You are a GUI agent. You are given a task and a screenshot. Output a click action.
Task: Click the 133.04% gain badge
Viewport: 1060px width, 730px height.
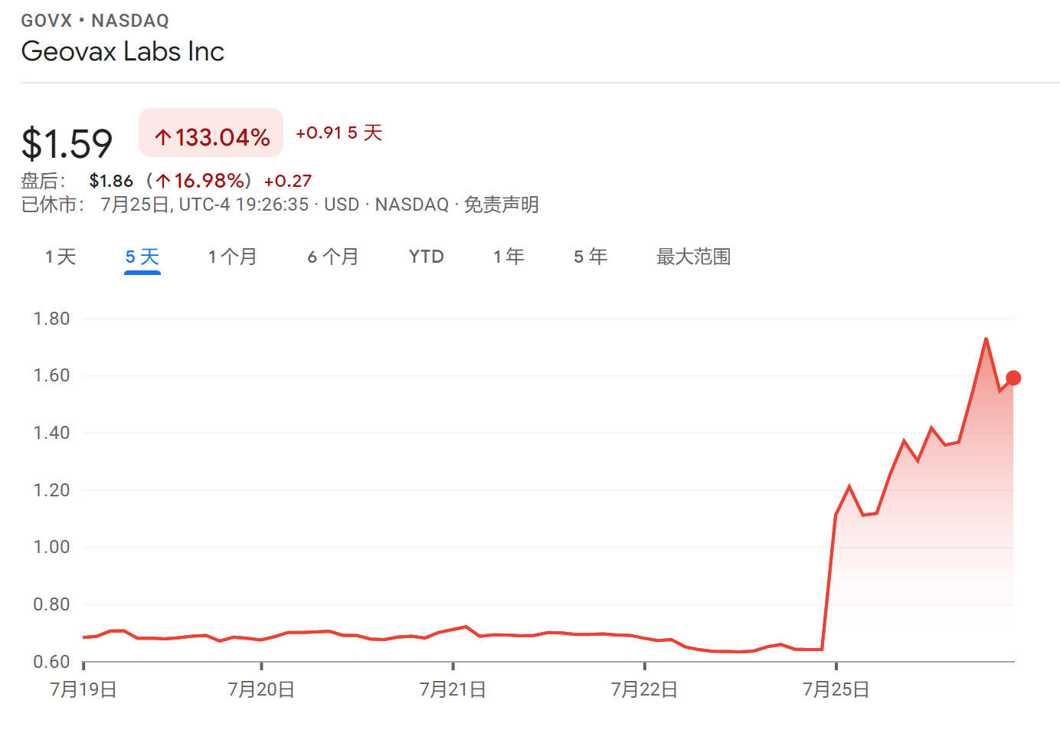[x=211, y=133]
